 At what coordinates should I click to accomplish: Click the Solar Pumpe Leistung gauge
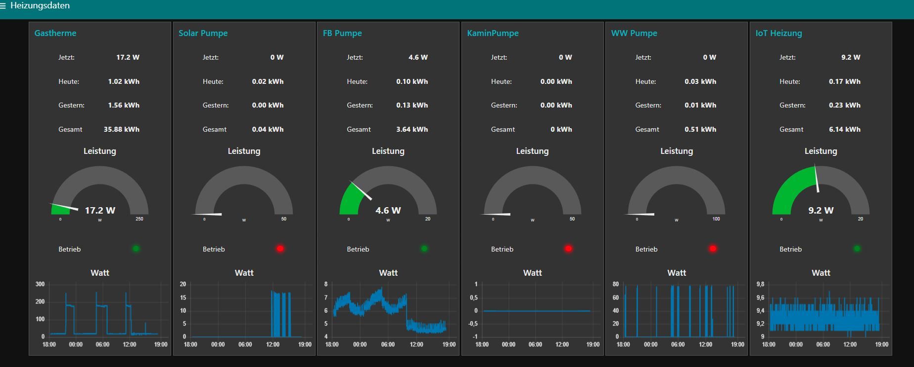click(x=244, y=192)
